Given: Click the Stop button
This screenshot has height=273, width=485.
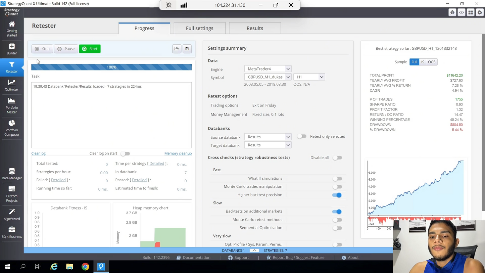Looking at the screenshot, I should pos(42,49).
